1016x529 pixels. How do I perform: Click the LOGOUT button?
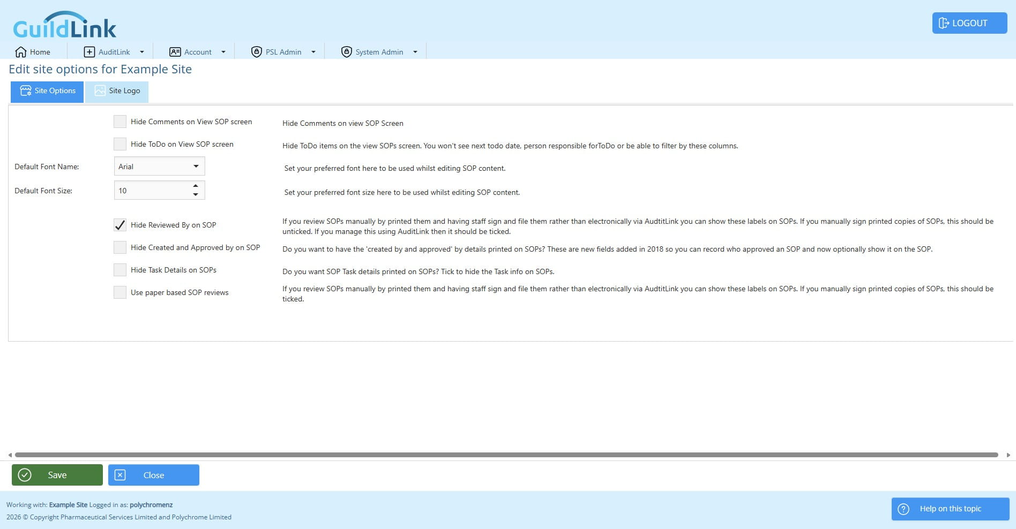tap(970, 23)
